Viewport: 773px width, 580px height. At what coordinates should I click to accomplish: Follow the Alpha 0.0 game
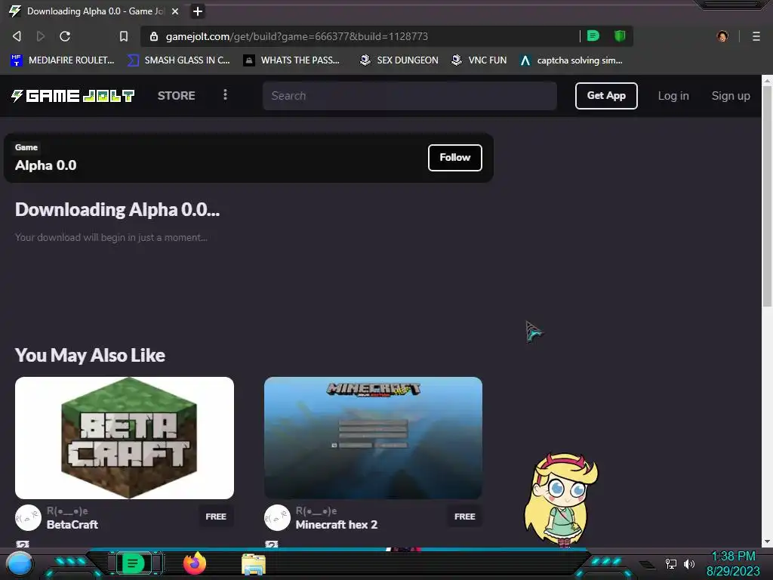(454, 158)
